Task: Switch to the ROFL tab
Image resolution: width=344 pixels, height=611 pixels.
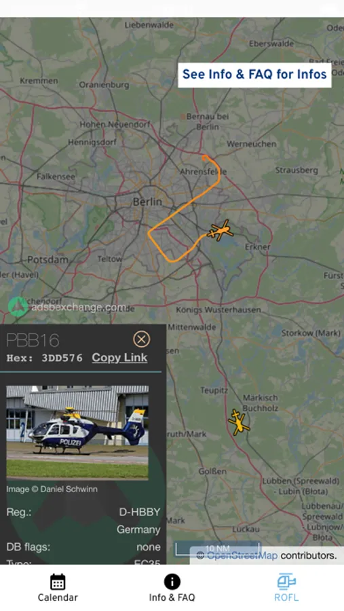Action: point(286,588)
